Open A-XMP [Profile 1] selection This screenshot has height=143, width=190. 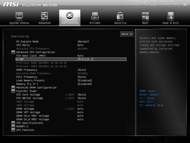85,59
